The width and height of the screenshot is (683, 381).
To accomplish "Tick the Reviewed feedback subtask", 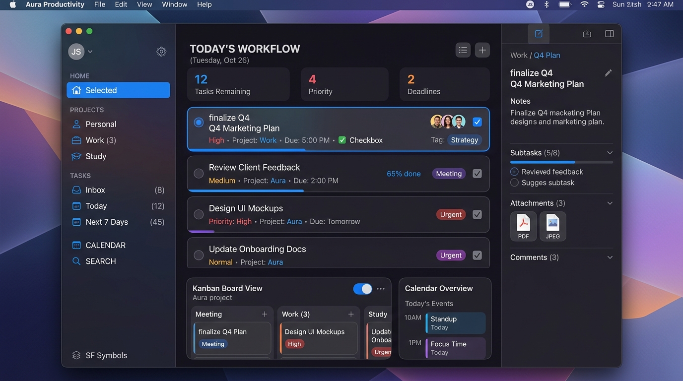I will click(514, 172).
